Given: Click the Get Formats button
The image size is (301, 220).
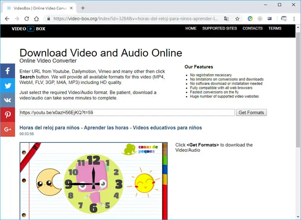Looking at the screenshot, I should 251,113.
